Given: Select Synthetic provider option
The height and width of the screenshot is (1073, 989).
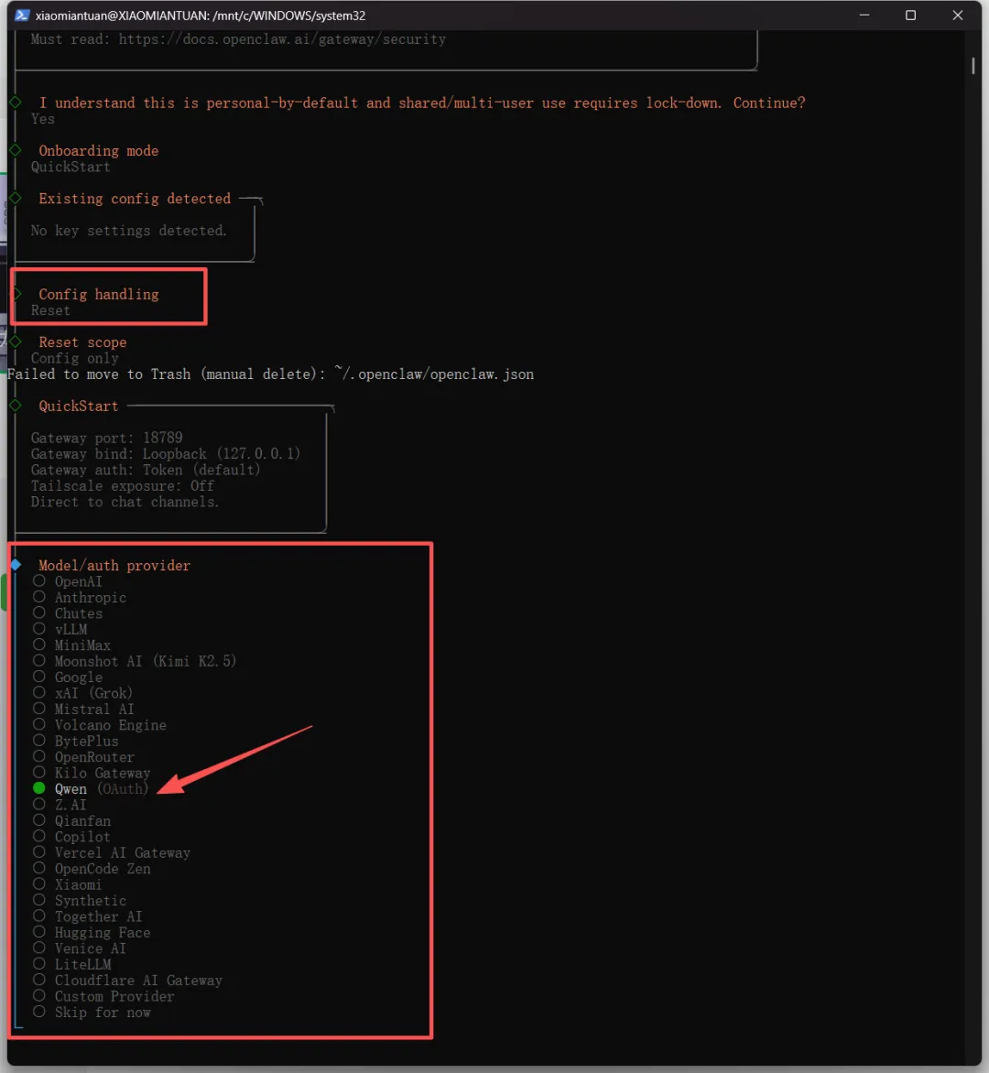Looking at the screenshot, I should 80,901.
